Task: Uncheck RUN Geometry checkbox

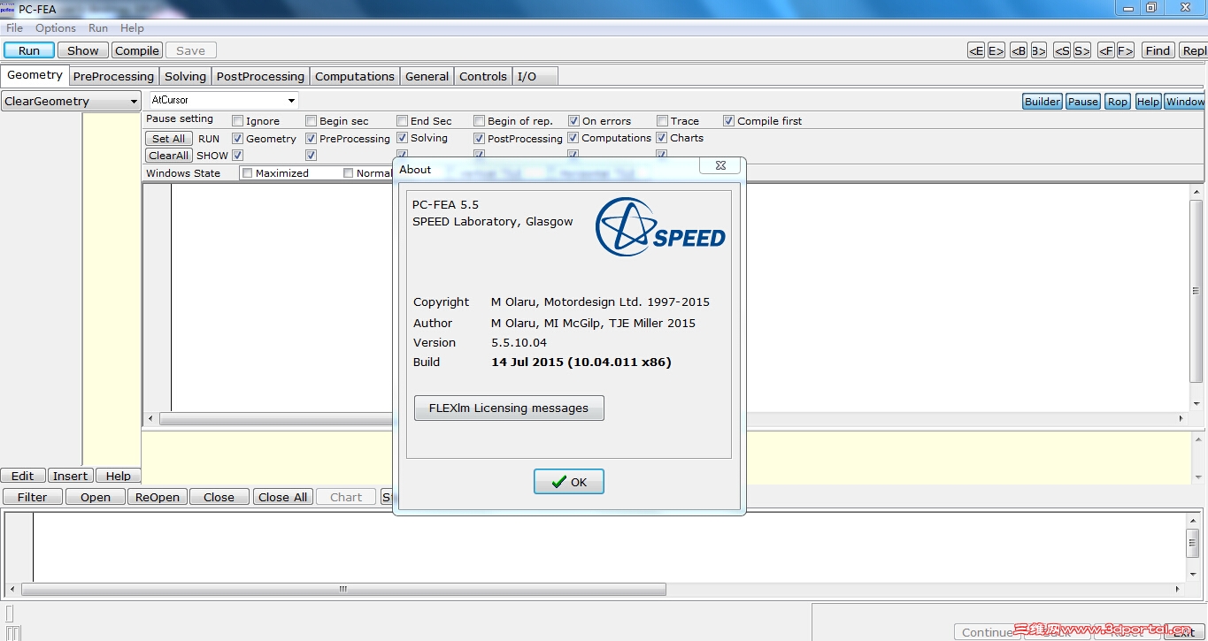Action: tap(237, 139)
